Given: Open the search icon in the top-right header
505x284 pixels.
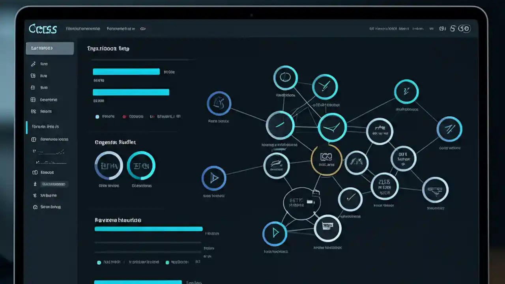Looking at the screenshot, I should pos(452,28).
